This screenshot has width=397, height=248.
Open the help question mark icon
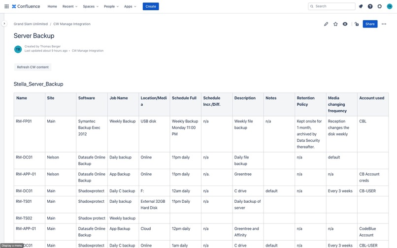point(370,6)
